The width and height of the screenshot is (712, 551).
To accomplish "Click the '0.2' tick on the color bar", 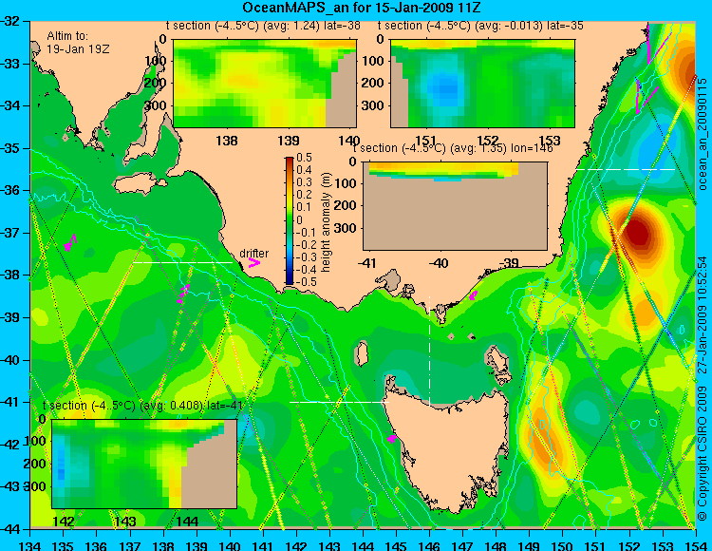I will coord(304,195).
